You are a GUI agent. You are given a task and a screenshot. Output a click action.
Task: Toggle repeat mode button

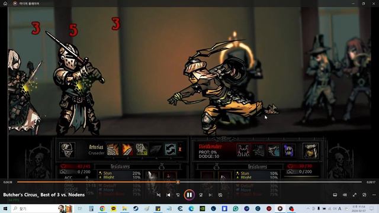220,195
